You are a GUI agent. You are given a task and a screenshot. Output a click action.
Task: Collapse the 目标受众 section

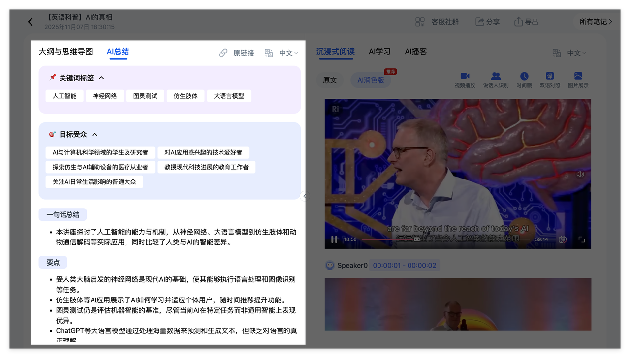(95, 134)
